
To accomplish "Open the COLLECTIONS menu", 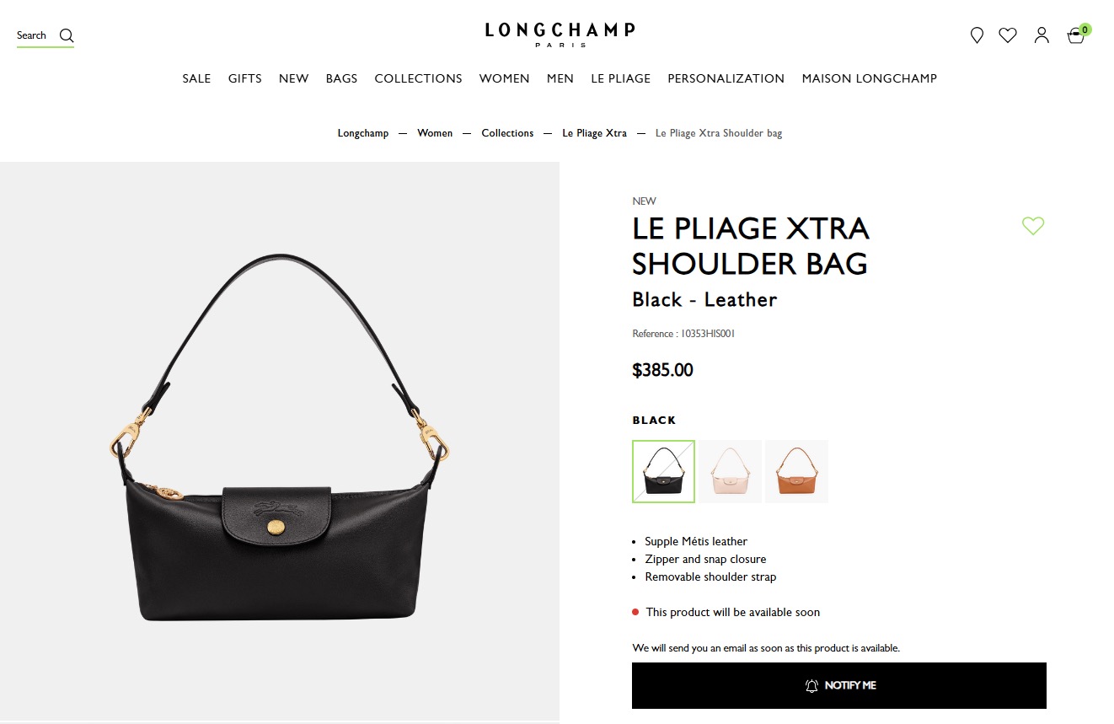I will [x=418, y=78].
